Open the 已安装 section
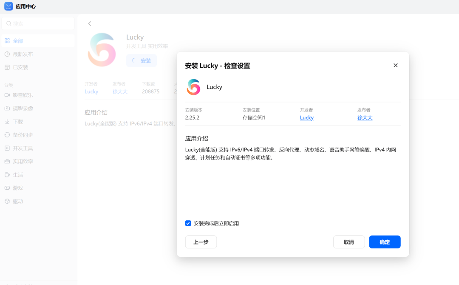The height and width of the screenshot is (285, 459). (x=20, y=67)
